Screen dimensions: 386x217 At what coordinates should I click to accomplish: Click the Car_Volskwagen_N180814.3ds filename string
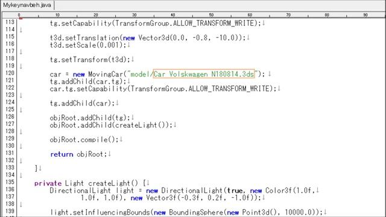[204, 74]
